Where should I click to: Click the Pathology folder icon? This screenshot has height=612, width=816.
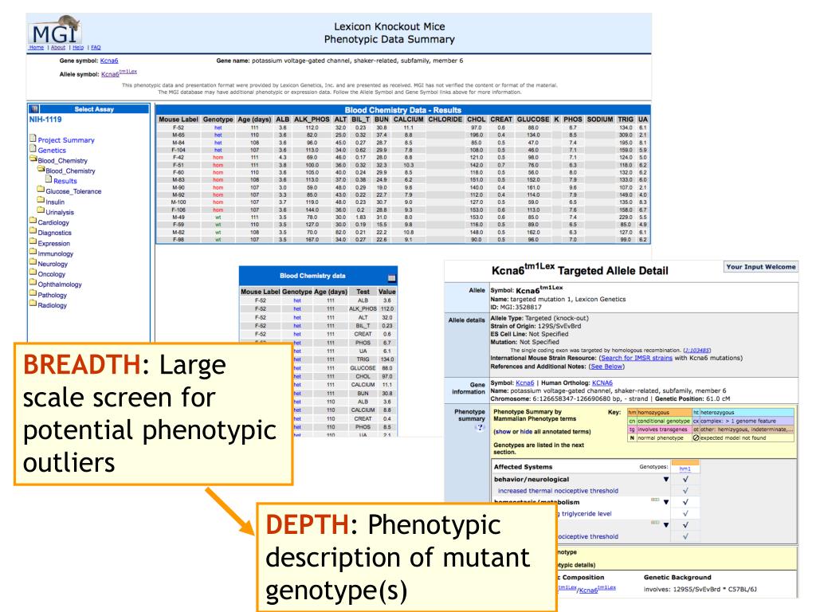[33, 293]
